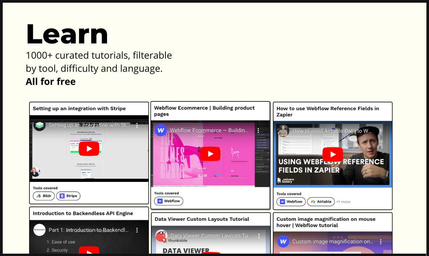Open the Bildr tool tag
This screenshot has height=256, width=429.
tap(44, 196)
